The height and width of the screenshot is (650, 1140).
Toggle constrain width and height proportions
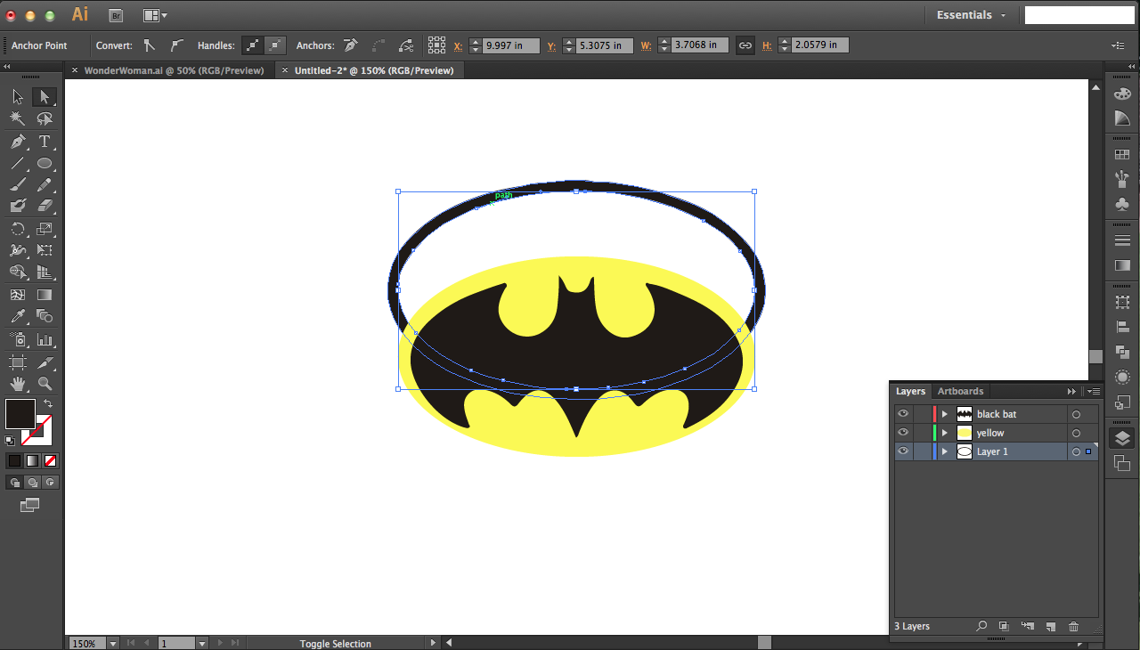tap(745, 45)
